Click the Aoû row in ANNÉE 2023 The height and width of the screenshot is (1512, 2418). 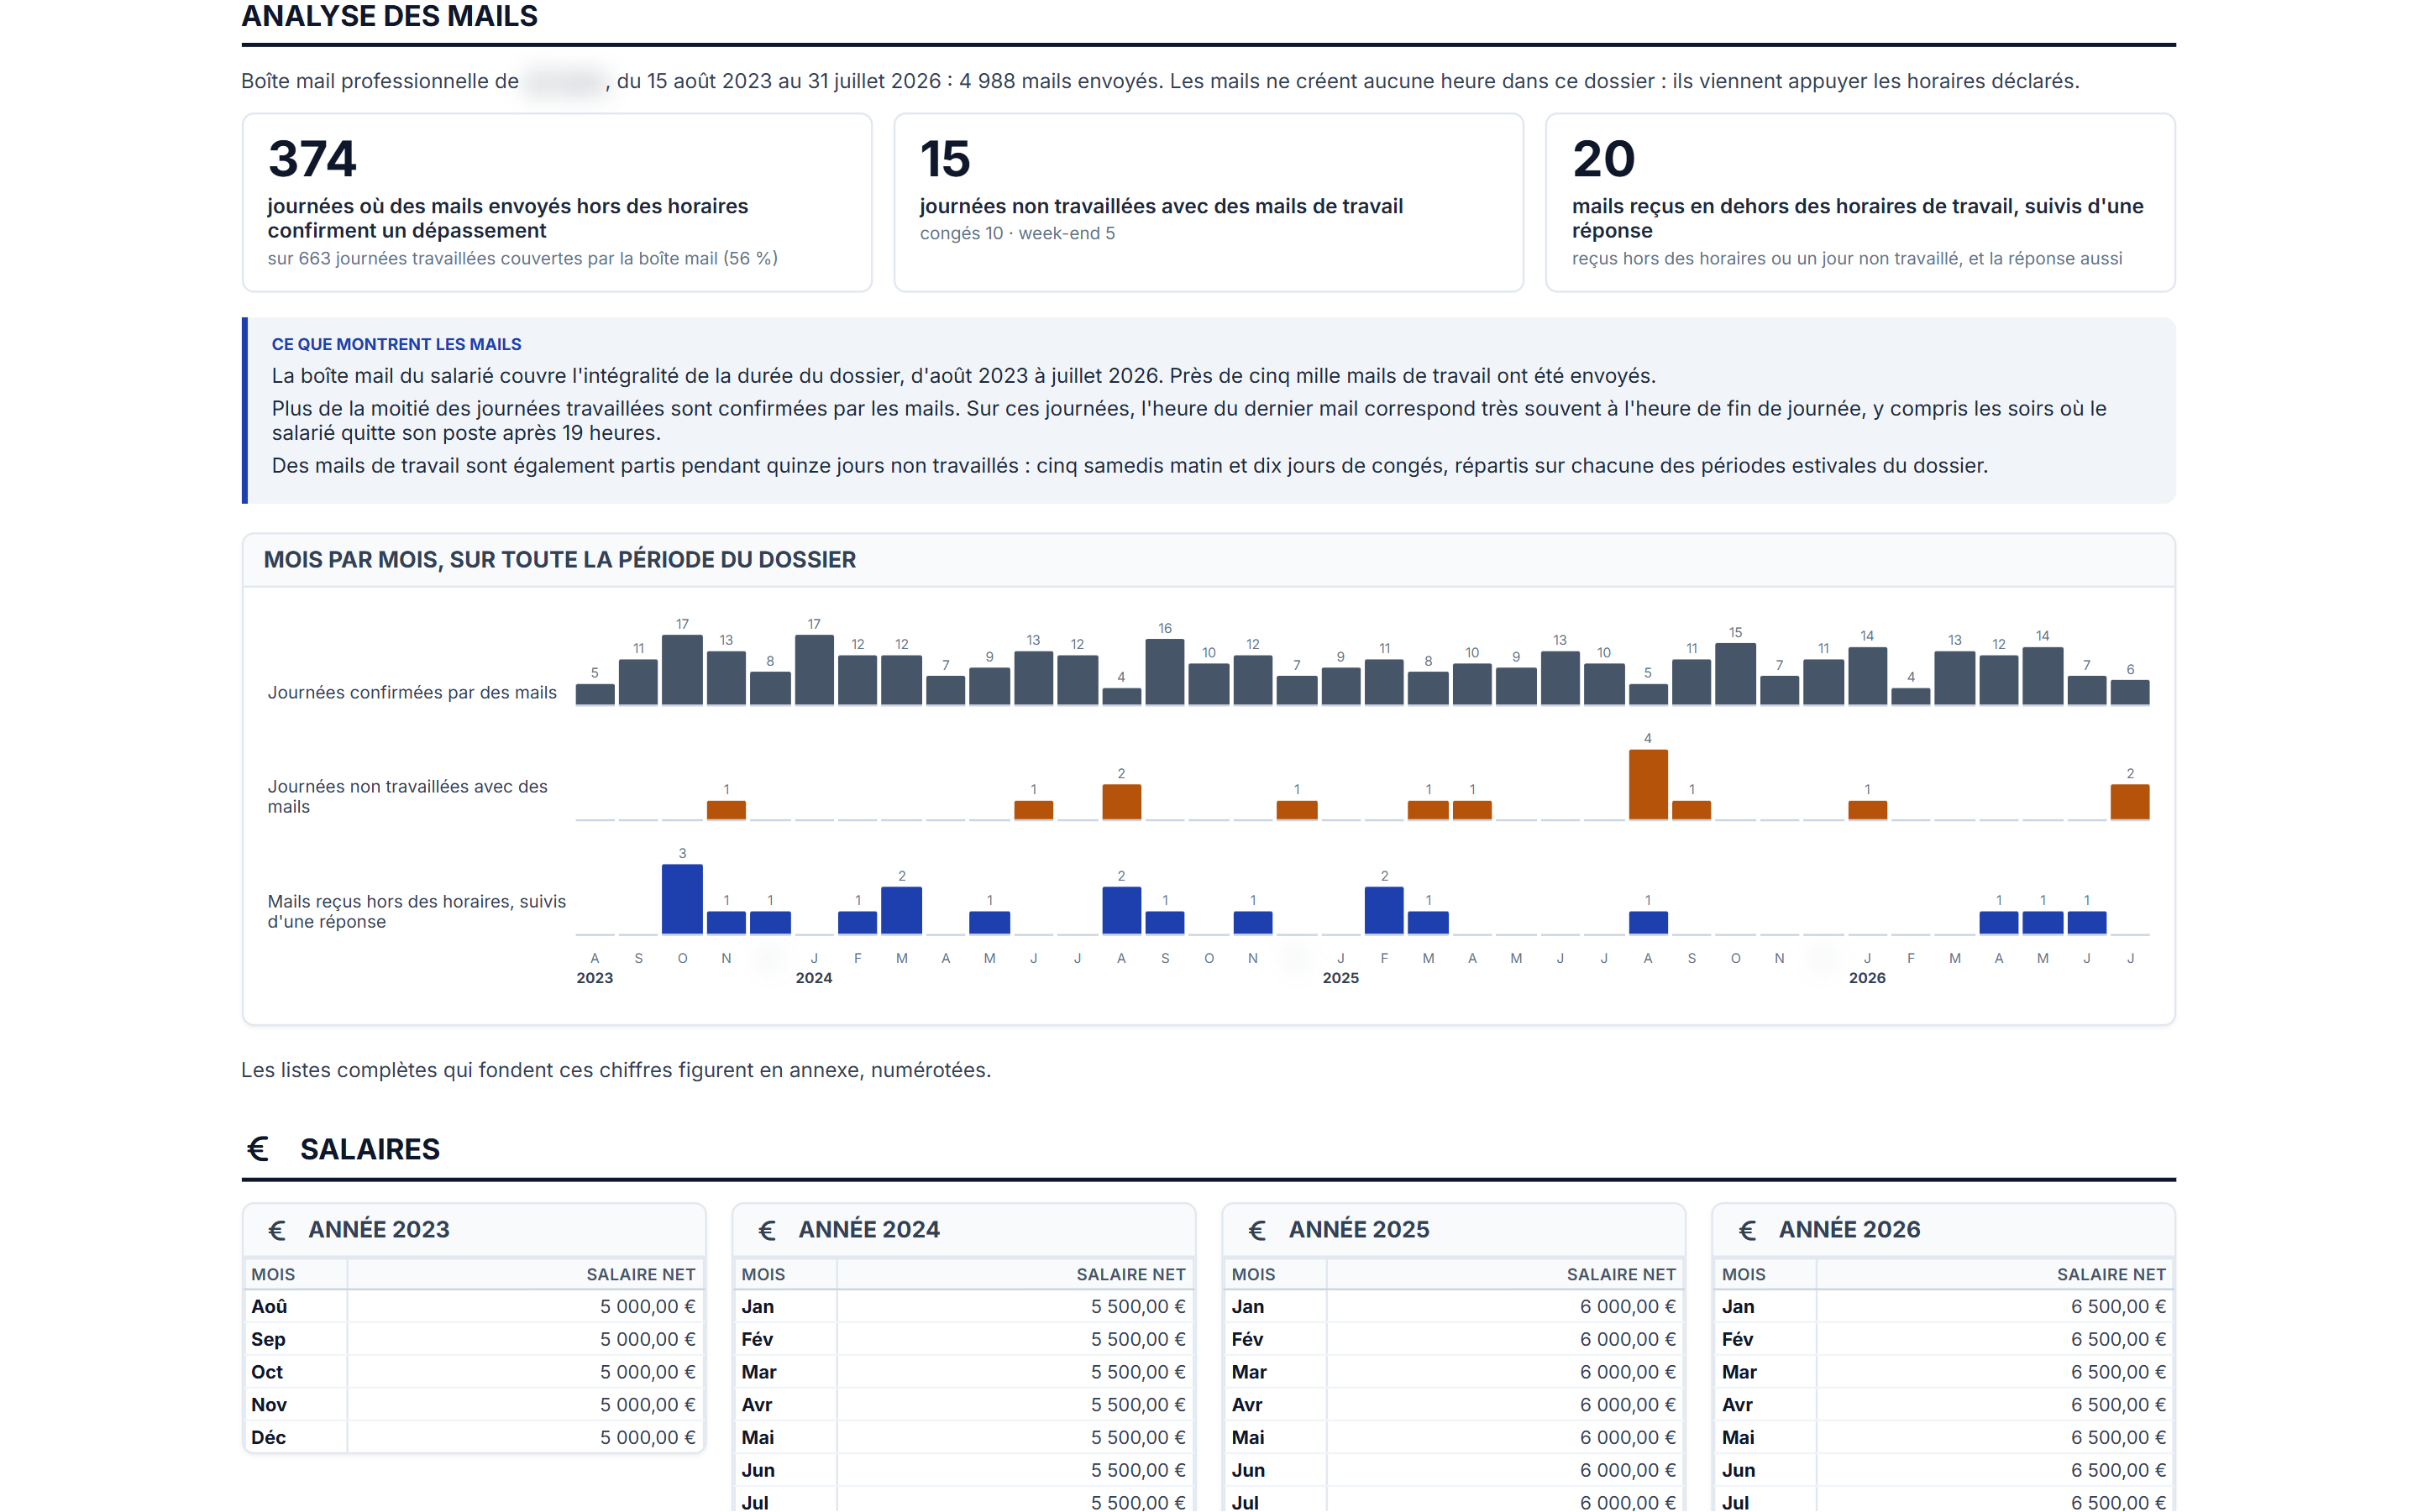point(475,1307)
